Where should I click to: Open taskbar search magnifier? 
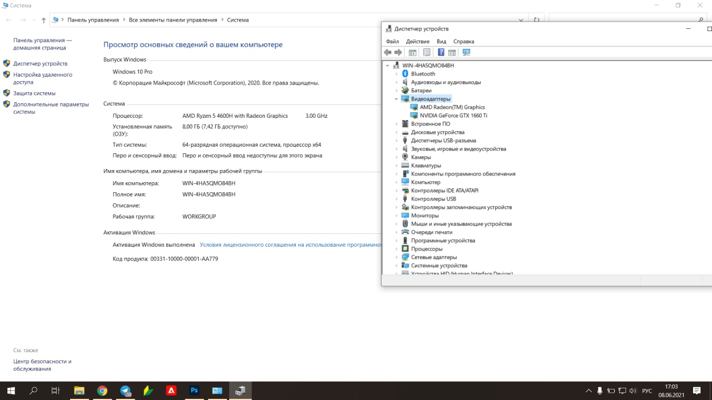point(33,391)
